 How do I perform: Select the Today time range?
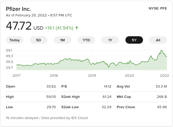pyautogui.click(x=15, y=40)
